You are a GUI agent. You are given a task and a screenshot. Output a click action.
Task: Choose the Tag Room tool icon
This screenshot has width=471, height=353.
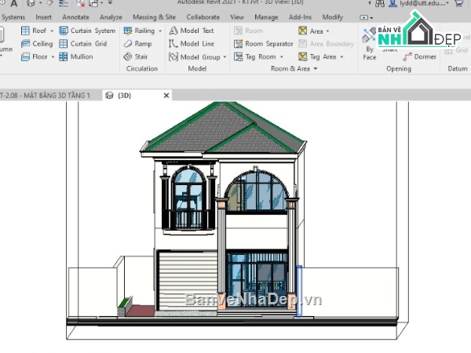click(x=238, y=56)
